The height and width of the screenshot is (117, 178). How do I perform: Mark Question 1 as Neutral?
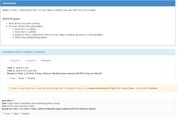pyautogui.click(x=21, y=114)
